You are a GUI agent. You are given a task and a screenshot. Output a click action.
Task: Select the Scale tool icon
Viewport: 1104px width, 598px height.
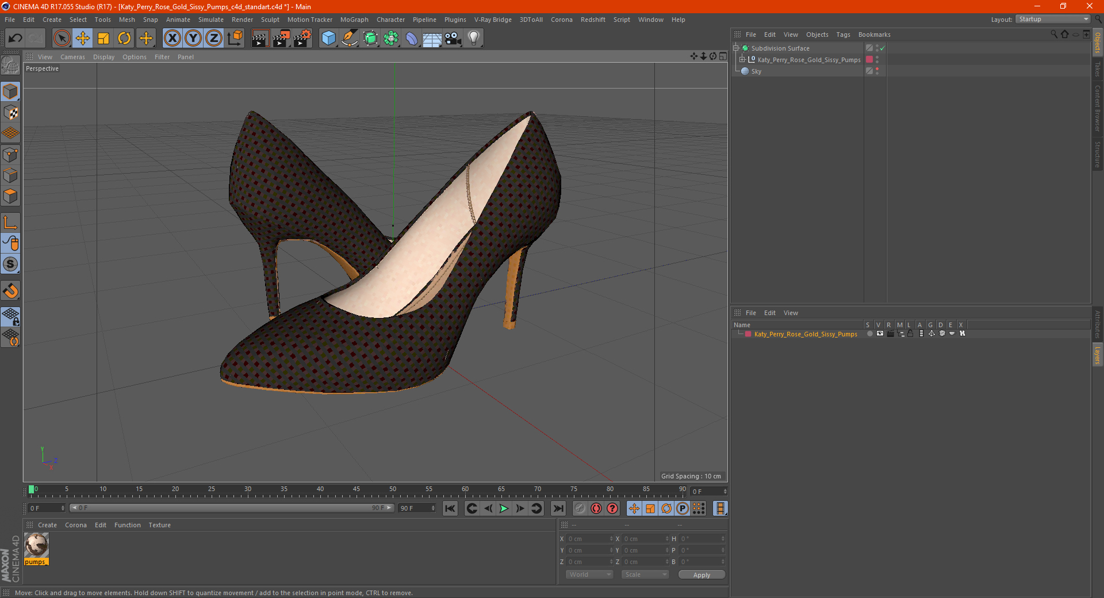(x=103, y=39)
